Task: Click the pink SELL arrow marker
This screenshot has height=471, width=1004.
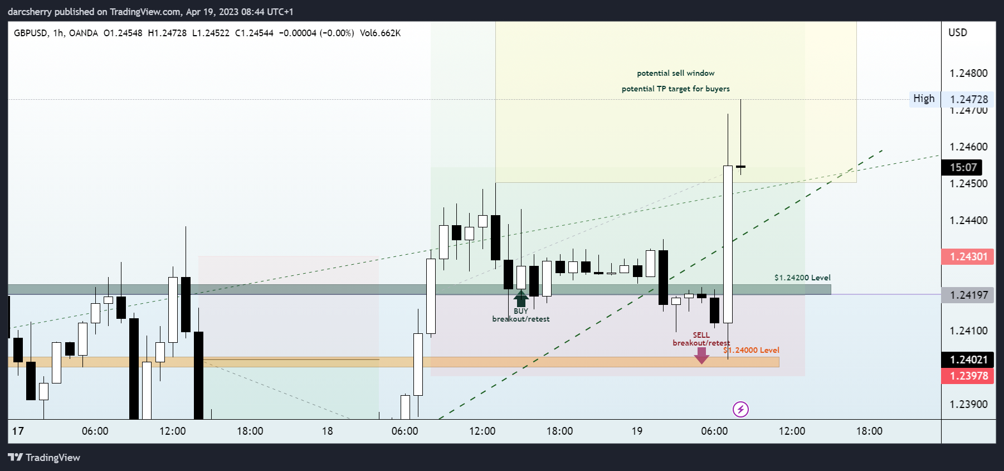Action: [x=701, y=356]
